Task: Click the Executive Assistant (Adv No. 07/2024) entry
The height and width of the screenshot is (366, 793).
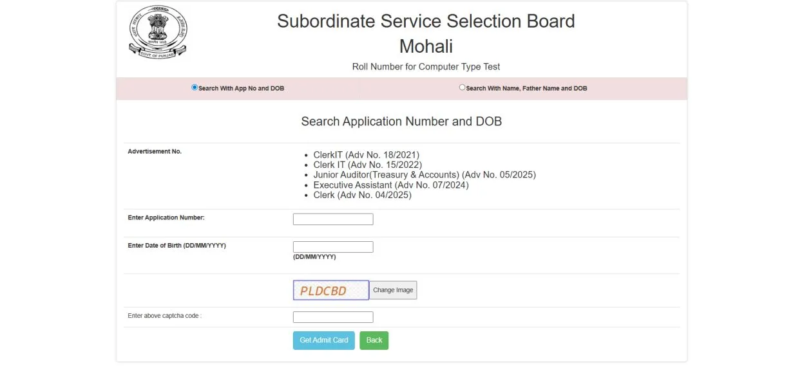Action: click(x=390, y=185)
